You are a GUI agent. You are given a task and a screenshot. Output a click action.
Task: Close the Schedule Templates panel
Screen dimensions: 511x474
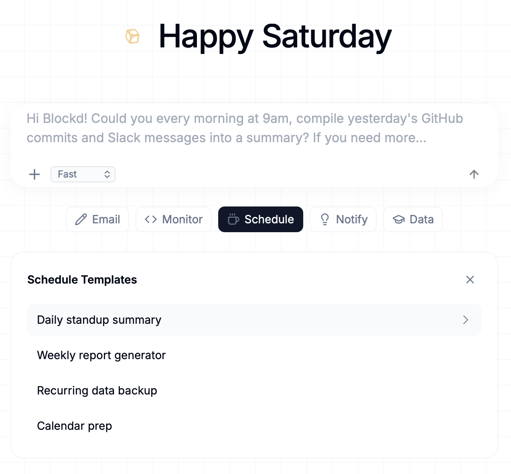pyautogui.click(x=470, y=280)
